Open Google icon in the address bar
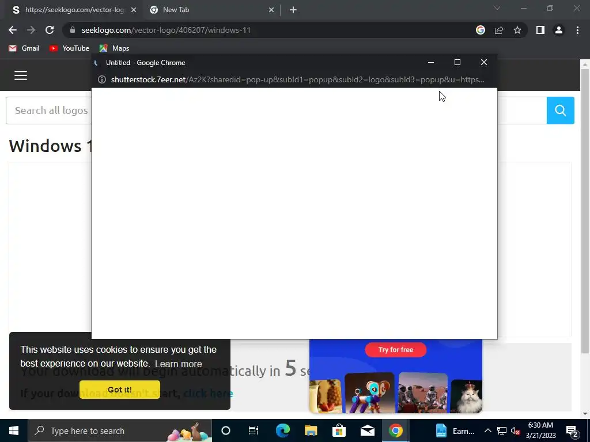This screenshot has height=442, width=590. pos(481,30)
